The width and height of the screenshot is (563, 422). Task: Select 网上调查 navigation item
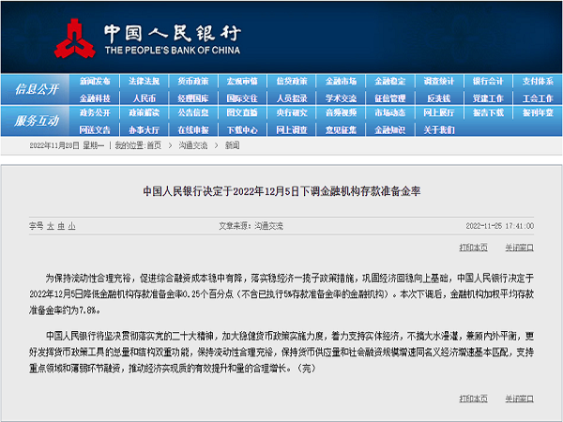(292, 130)
